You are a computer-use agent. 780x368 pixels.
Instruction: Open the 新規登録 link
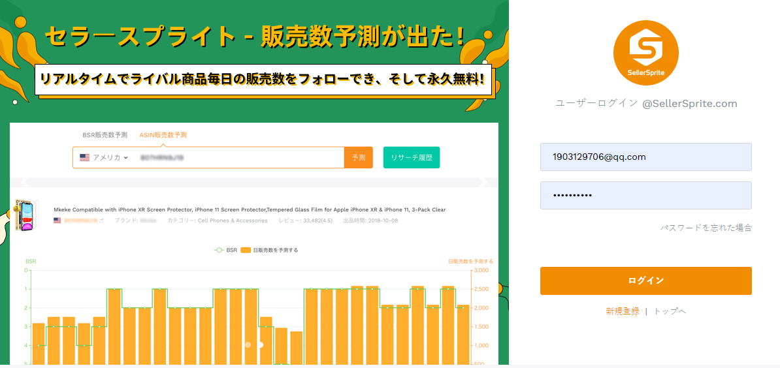pyautogui.click(x=623, y=311)
